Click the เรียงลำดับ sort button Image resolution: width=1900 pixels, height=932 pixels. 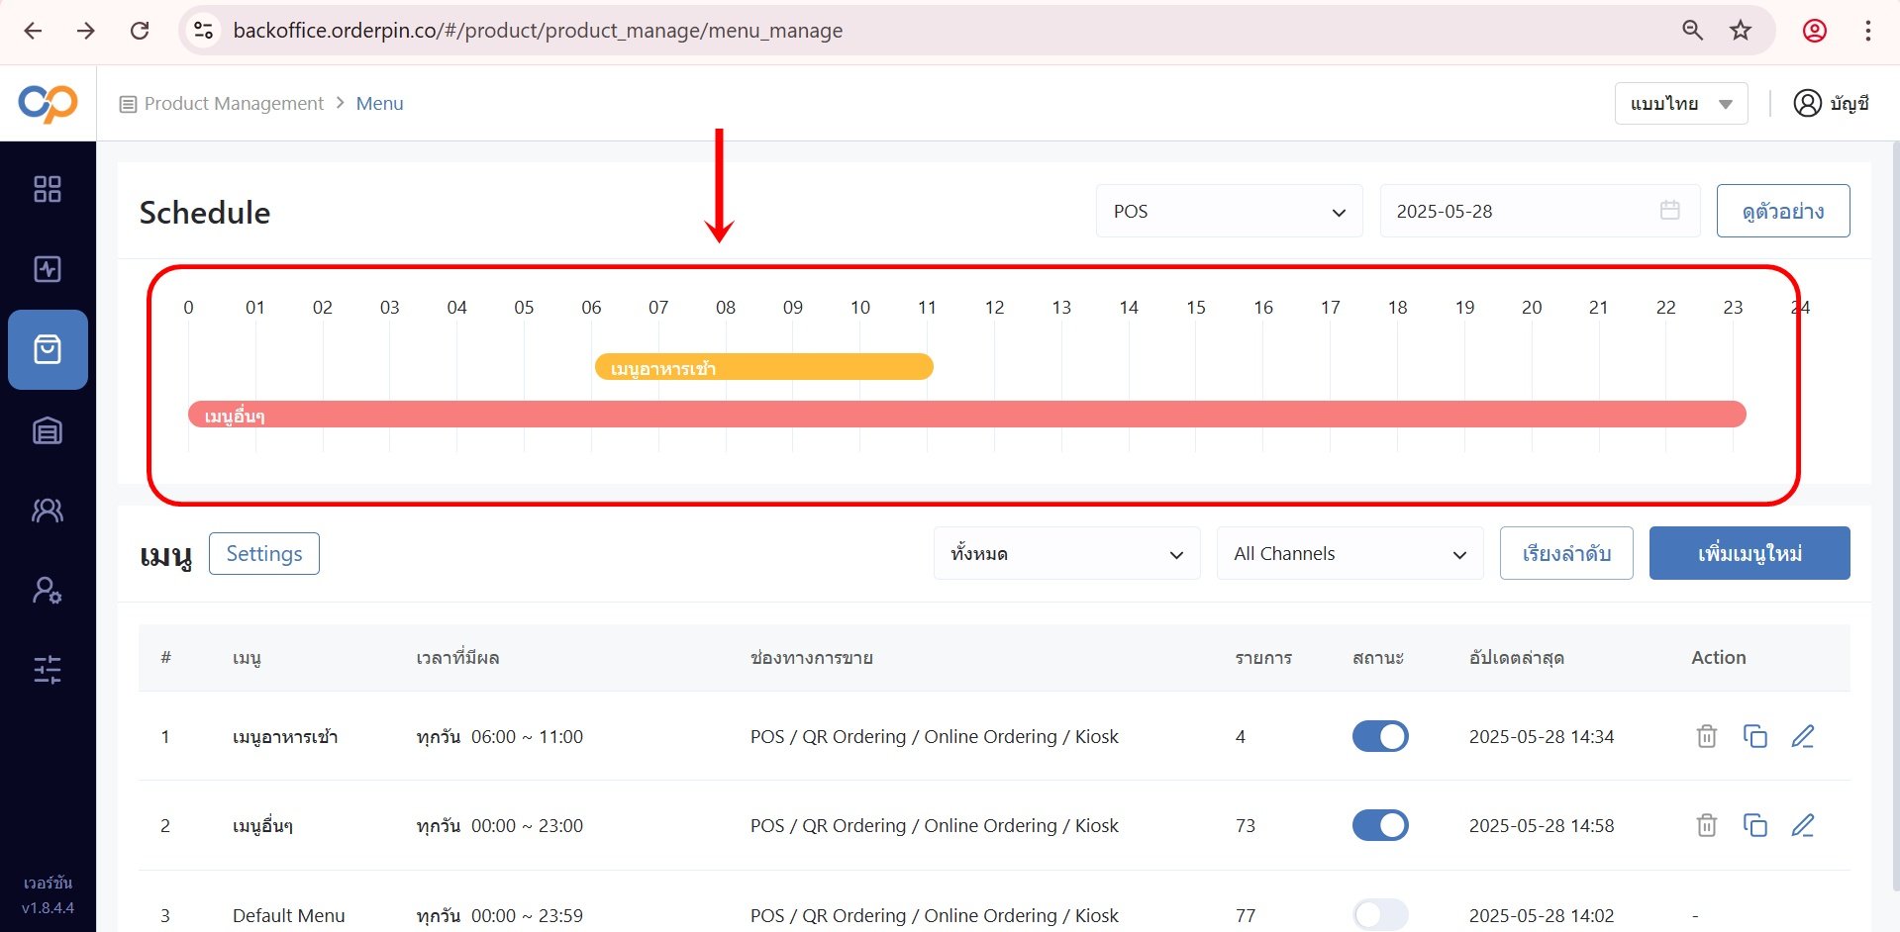pos(1566,553)
